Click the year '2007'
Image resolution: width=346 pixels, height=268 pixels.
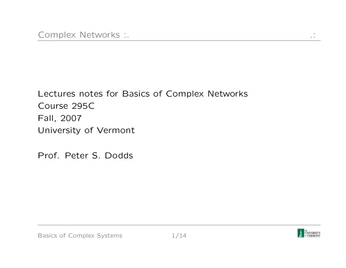[x=71, y=118]
